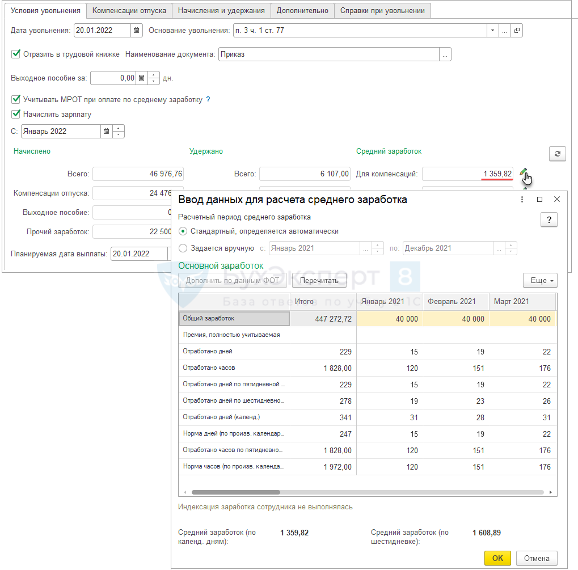The height and width of the screenshot is (570, 578).
Task: Click the question mark help button in dialog
Action: click(549, 220)
